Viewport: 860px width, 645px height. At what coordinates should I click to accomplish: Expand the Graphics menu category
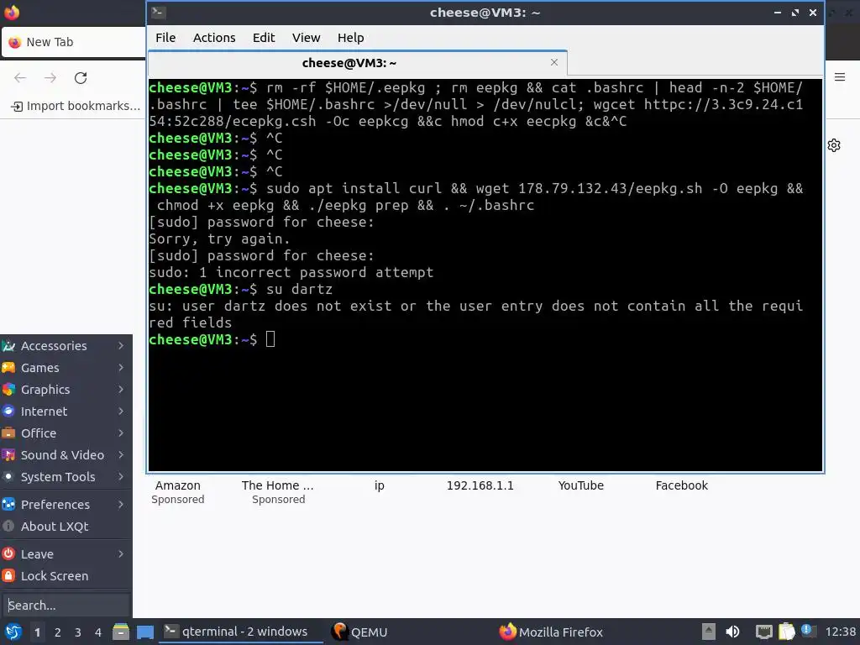(x=66, y=390)
